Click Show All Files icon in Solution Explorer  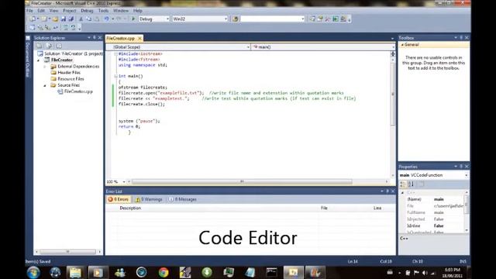point(49,46)
